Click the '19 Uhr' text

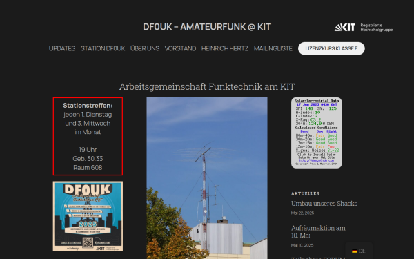point(88,150)
